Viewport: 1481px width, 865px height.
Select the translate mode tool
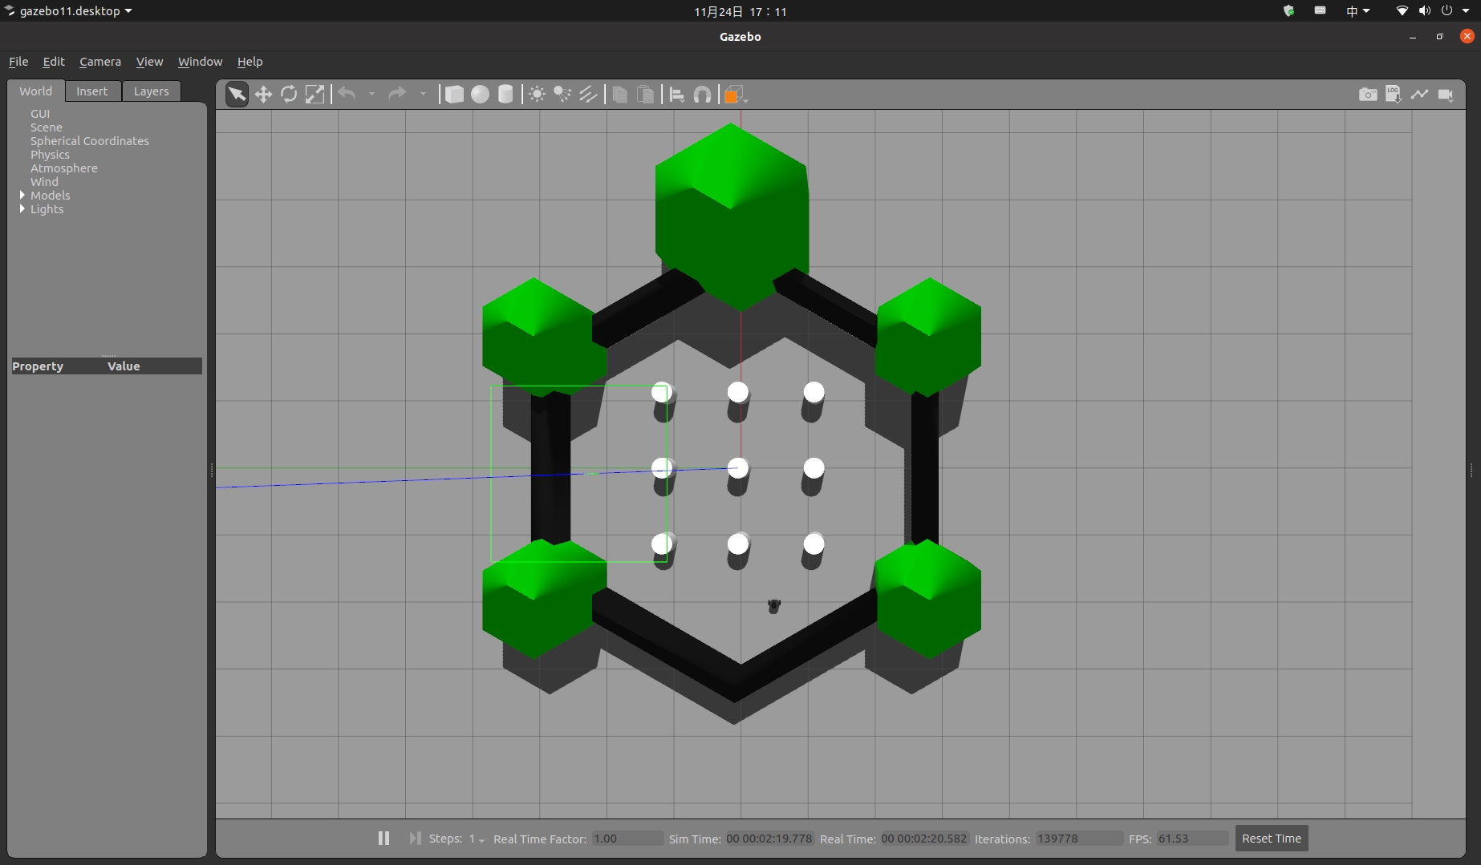[x=263, y=94]
